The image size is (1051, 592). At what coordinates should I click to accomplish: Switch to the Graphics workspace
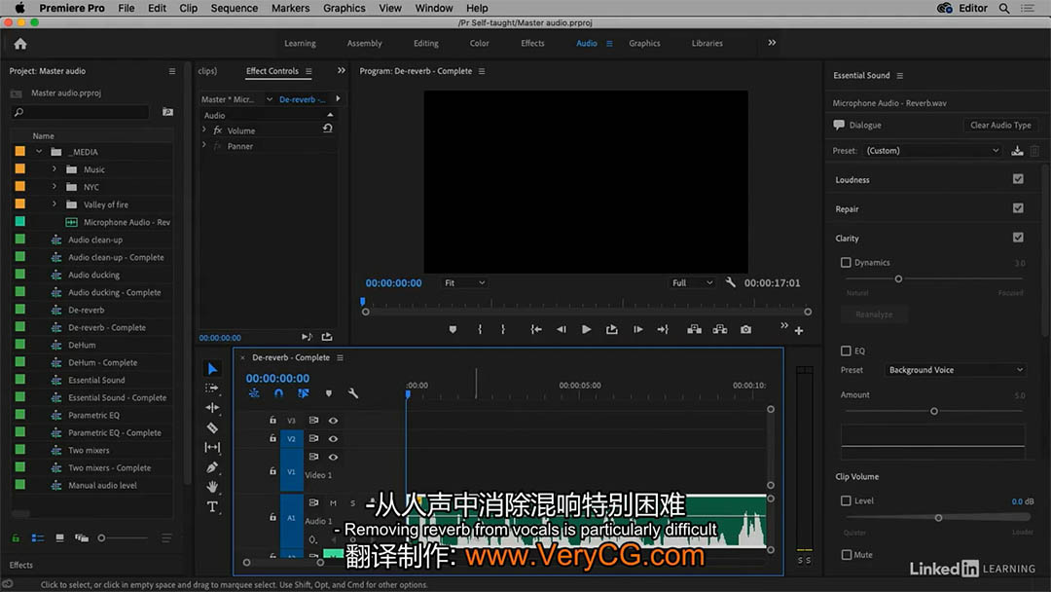[644, 44]
